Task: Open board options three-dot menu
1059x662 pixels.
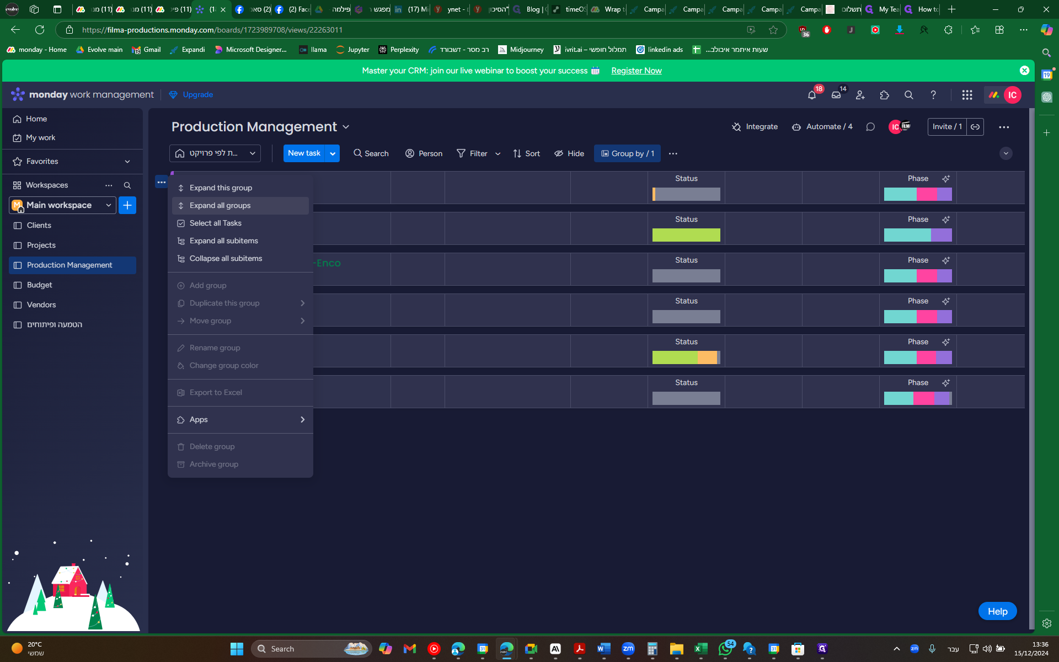Action: click(x=1004, y=127)
